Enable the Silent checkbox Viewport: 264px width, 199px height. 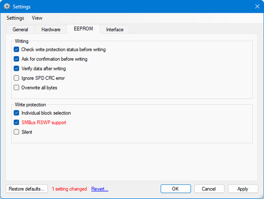[16, 132]
